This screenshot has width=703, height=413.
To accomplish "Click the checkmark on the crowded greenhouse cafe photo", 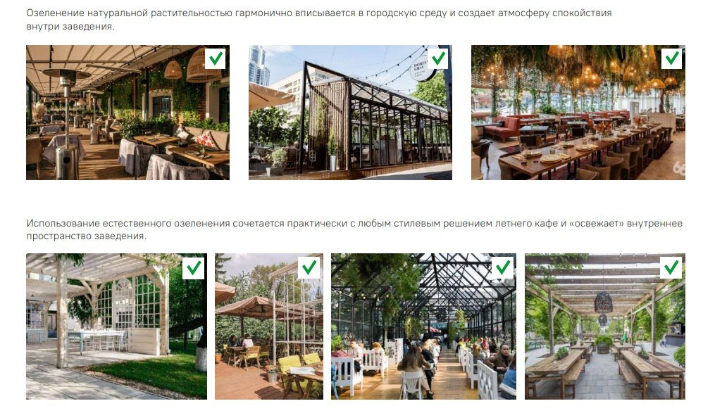I will pyautogui.click(x=502, y=268).
